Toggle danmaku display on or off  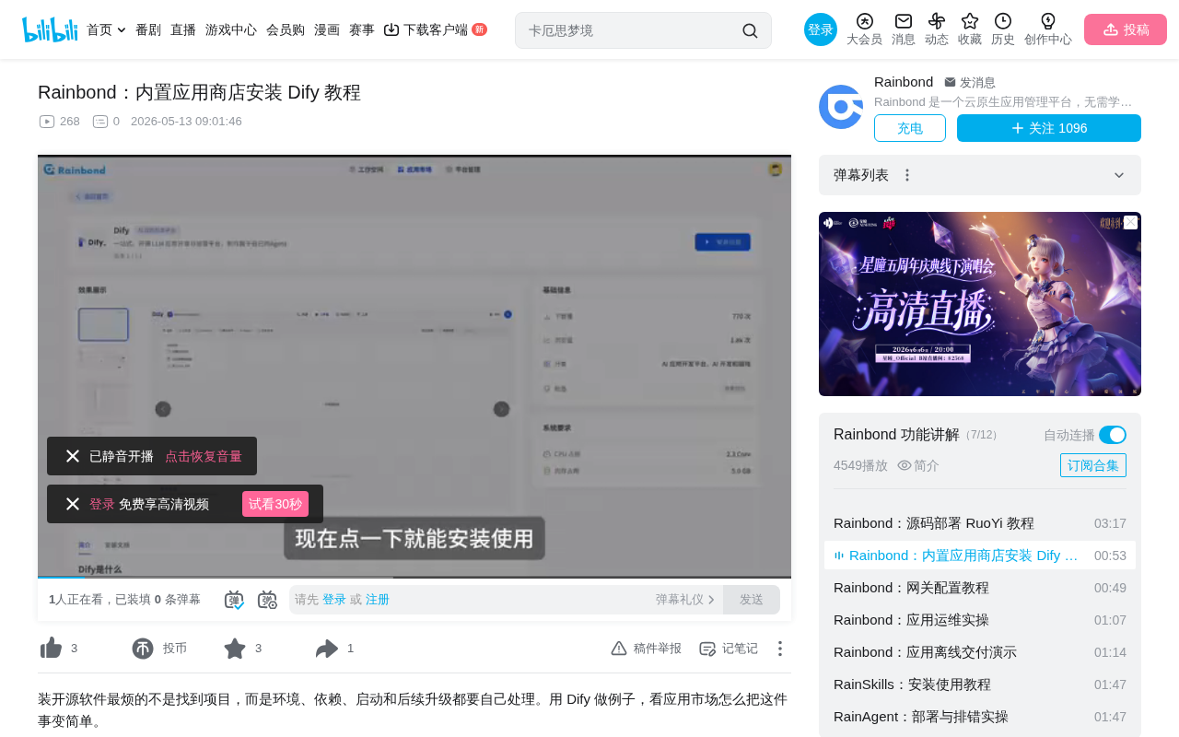point(234,600)
